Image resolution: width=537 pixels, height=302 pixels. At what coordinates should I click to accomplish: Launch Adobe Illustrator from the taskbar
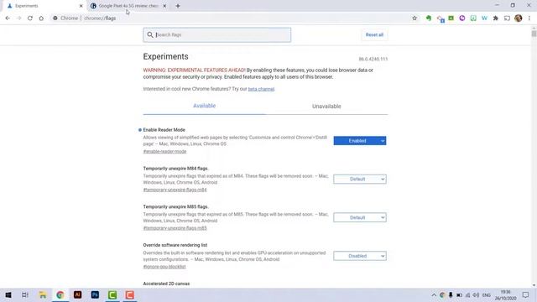[x=78, y=294]
